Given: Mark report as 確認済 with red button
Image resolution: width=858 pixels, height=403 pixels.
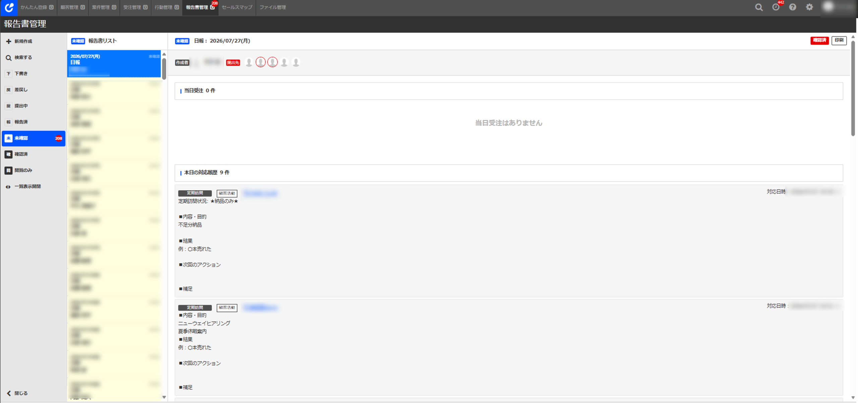Looking at the screenshot, I should (x=819, y=40).
